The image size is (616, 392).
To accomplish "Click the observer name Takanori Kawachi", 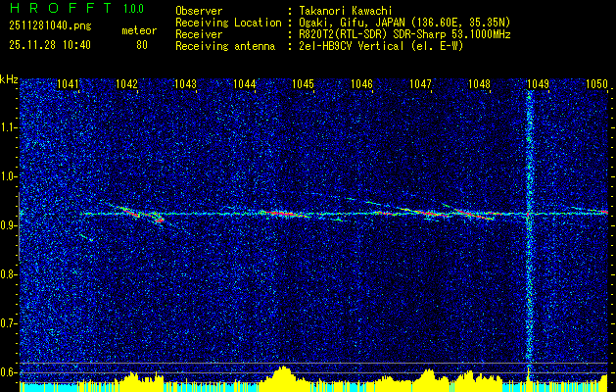I will pyautogui.click(x=344, y=11).
